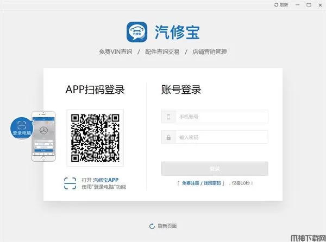Click the 使用"登录电脑"功能 instruction text

104,187
